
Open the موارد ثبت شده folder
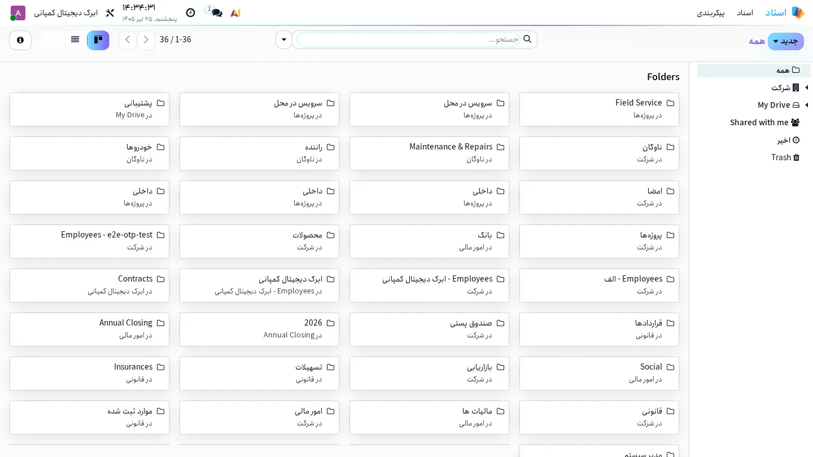89,418
